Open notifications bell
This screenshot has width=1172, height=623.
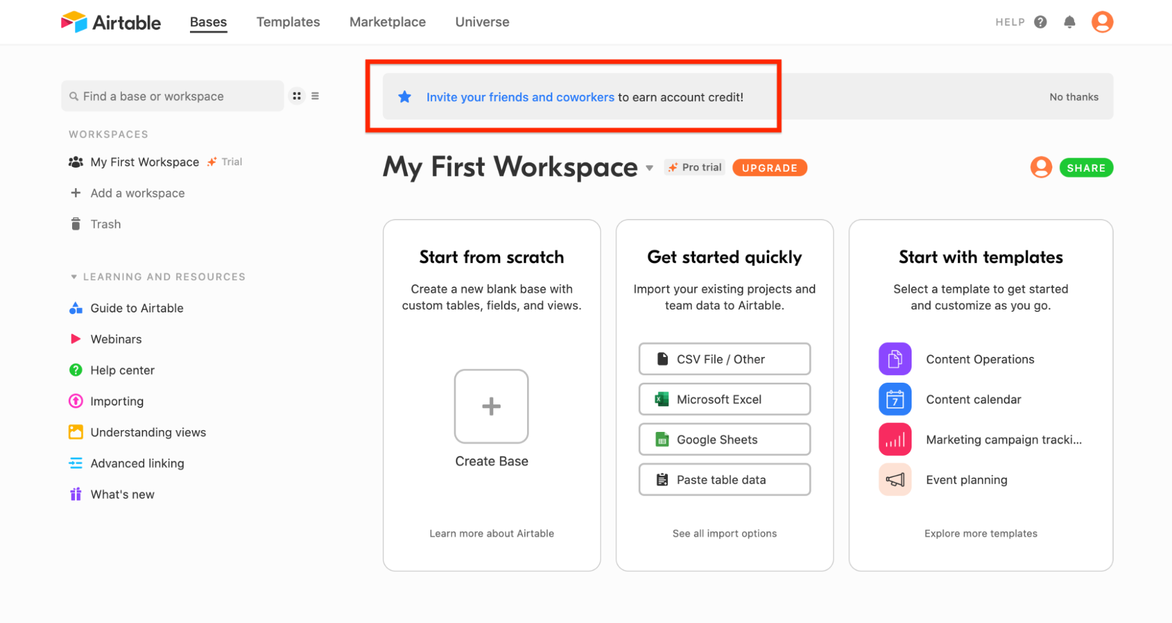pyautogui.click(x=1069, y=22)
